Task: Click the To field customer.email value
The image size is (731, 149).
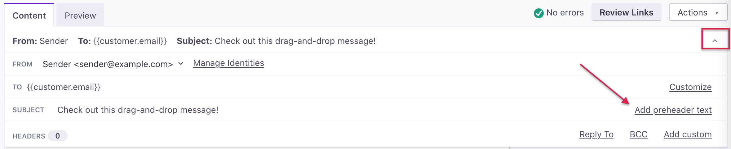Action: (64, 87)
